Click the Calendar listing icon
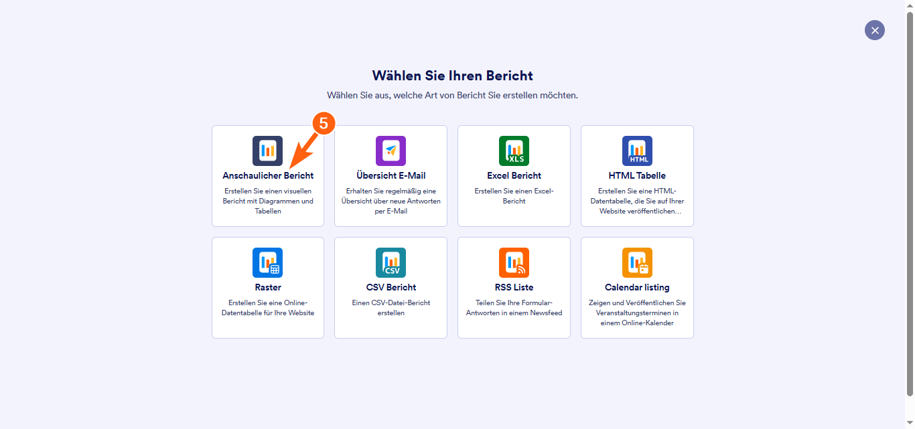 (x=637, y=262)
